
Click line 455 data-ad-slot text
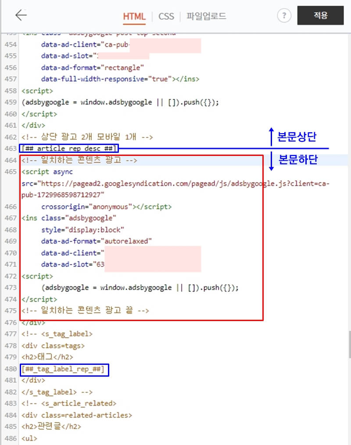70,56
